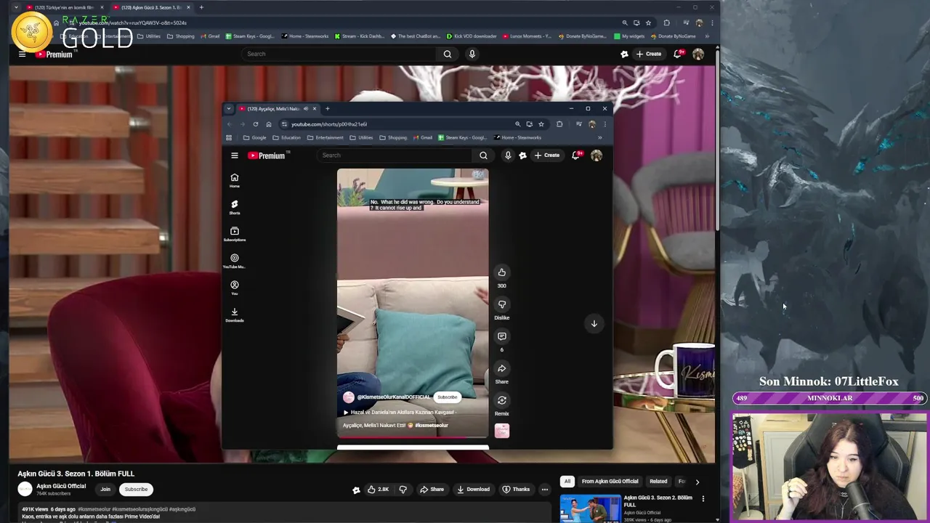This screenshot has height=523, width=930.
Task: Select the Related filter chip
Action: [658, 482]
